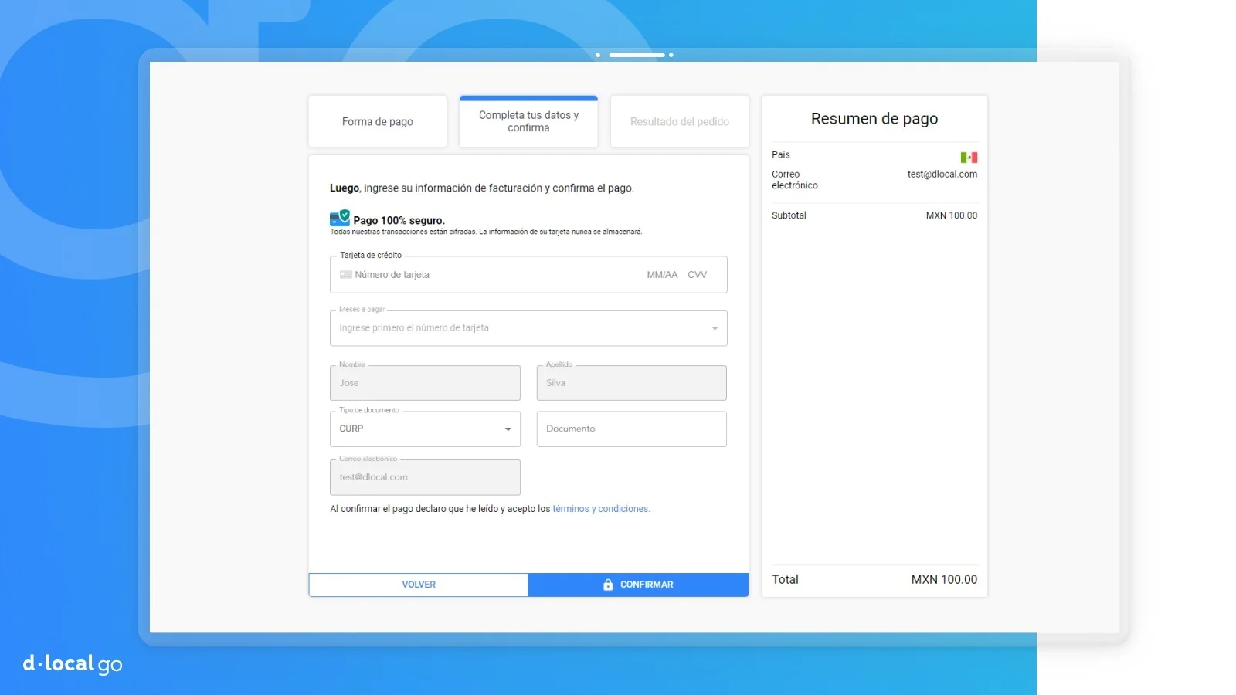Click the CVV security code field

[x=698, y=275]
